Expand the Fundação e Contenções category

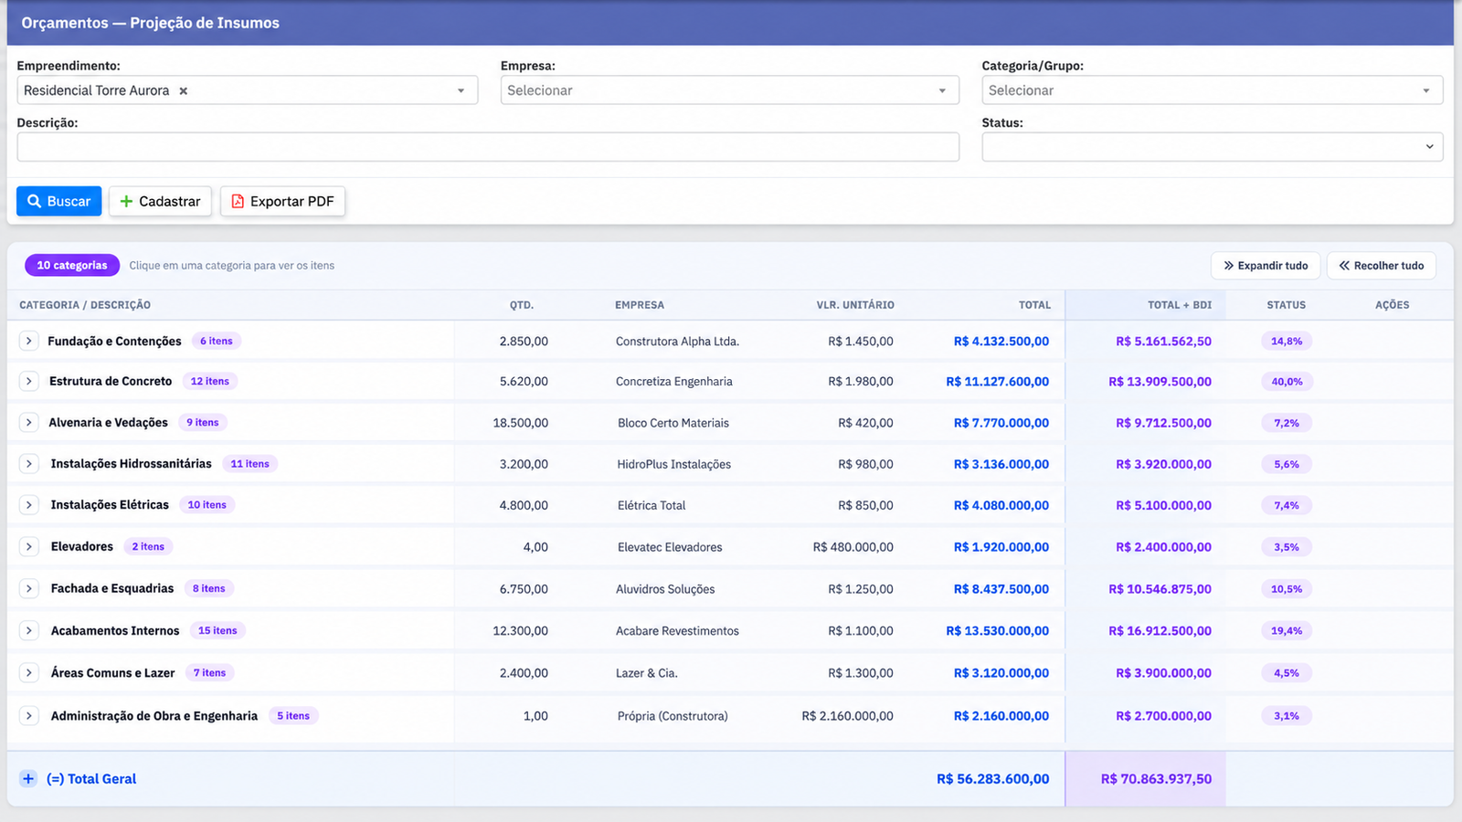click(x=28, y=341)
